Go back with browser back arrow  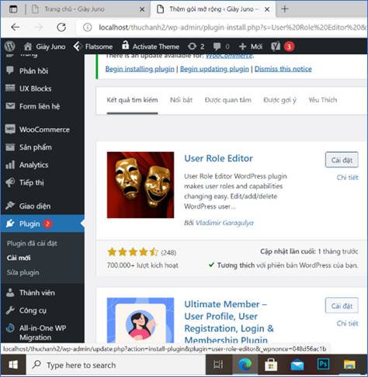point(16,27)
